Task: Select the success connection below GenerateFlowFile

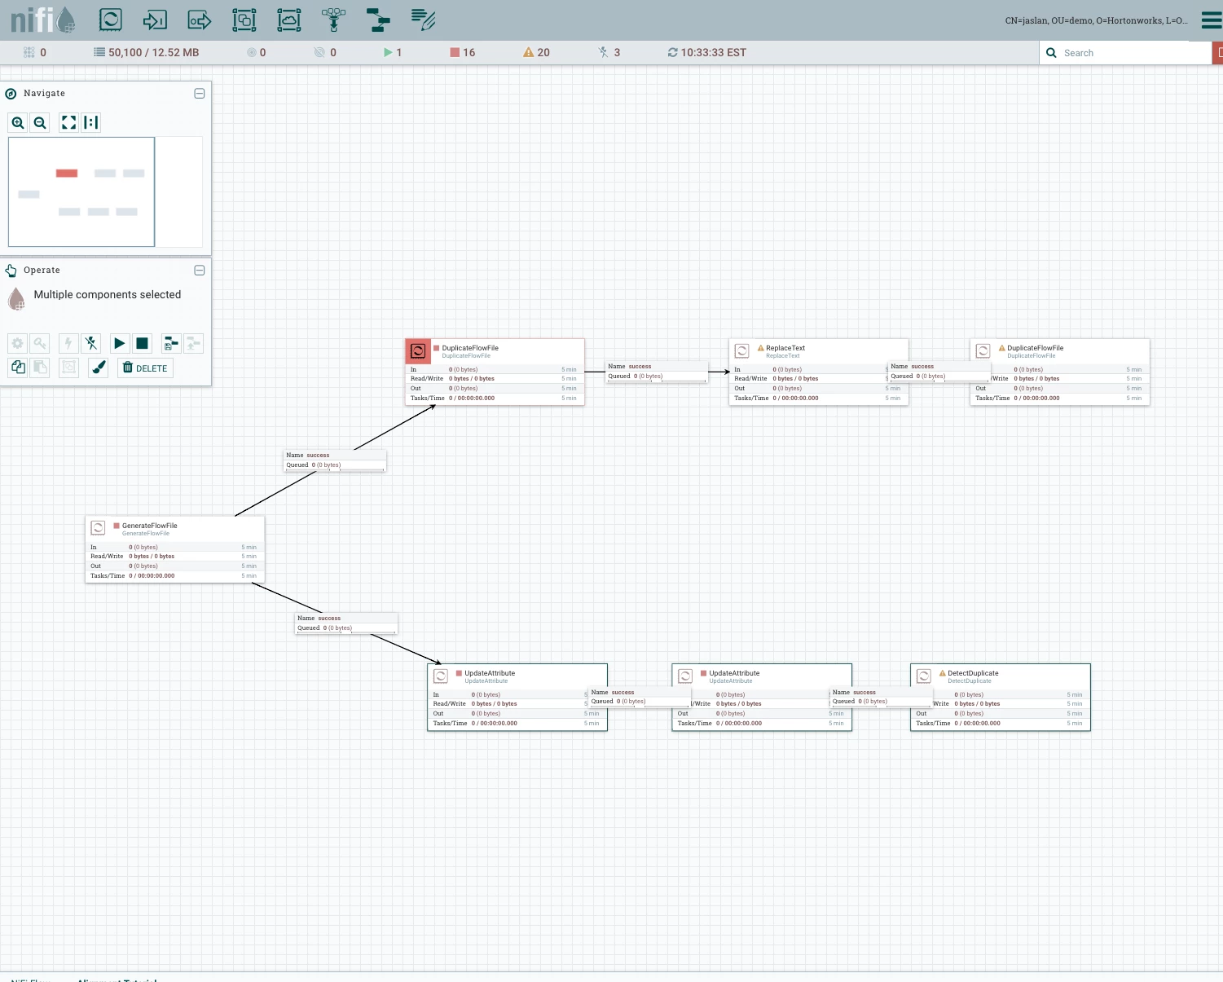Action: 346,623
